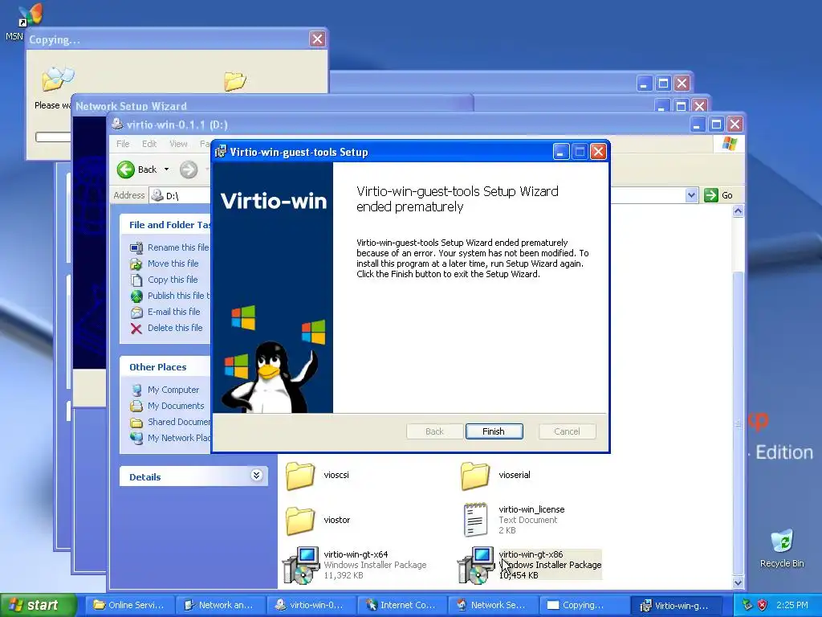
Task: Open My Network Places link
Action: coord(179,438)
